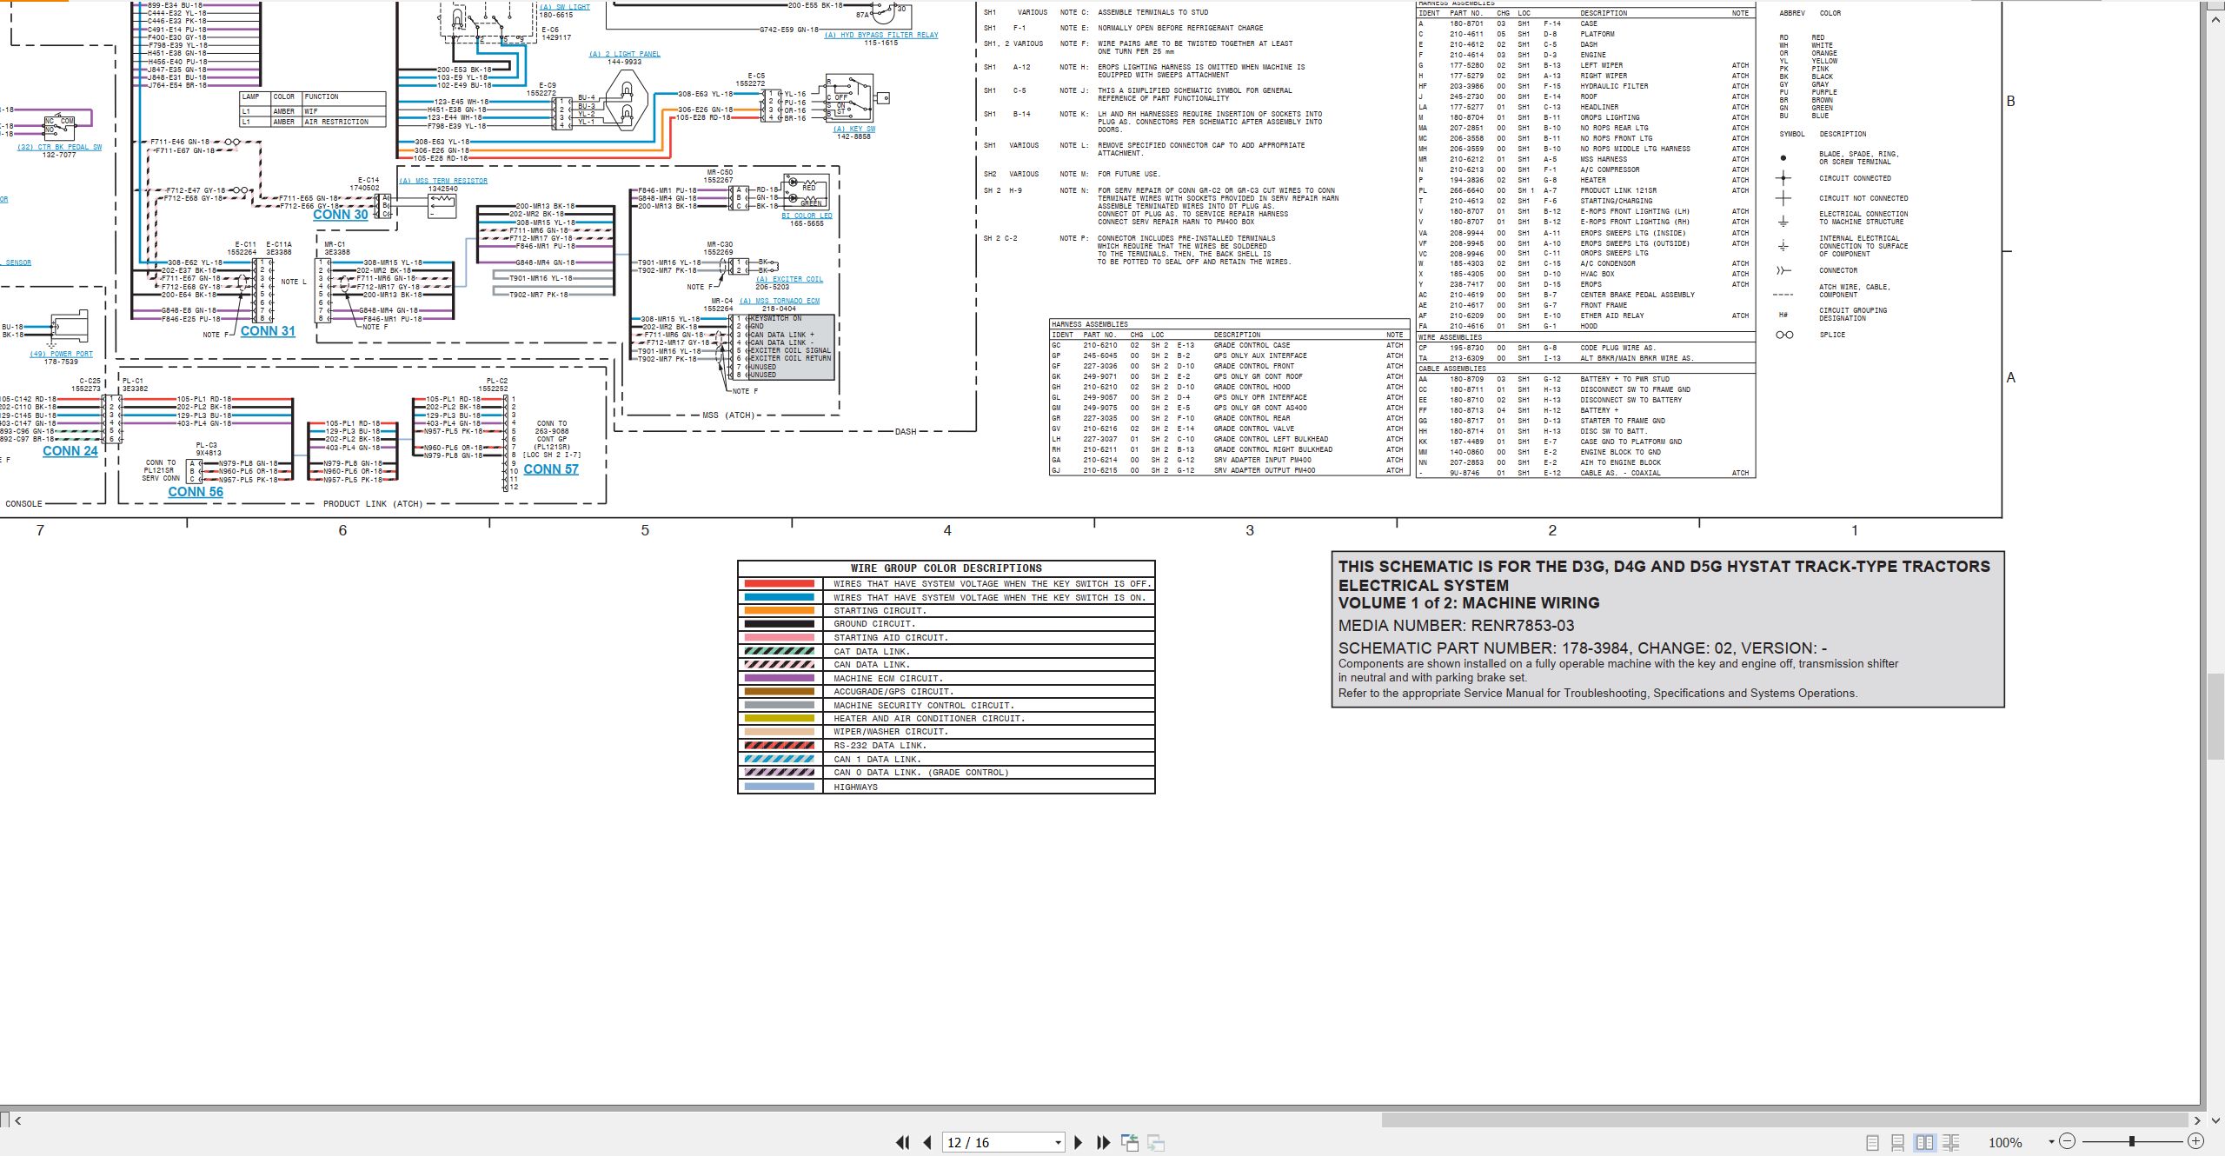Toggle facing pages view
Image resolution: width=2225 pixels, height=1156 pixels.
point(1924,1142)
